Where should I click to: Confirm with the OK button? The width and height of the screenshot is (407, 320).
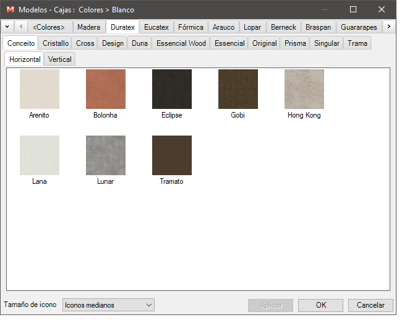tap(321, 305)
